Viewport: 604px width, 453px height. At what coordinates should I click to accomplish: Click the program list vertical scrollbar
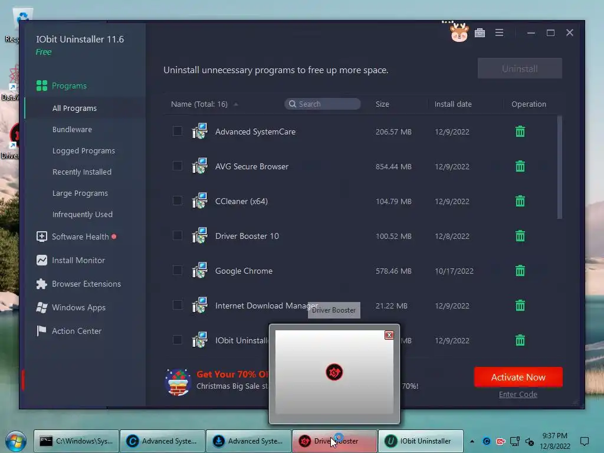click(559, 167)
